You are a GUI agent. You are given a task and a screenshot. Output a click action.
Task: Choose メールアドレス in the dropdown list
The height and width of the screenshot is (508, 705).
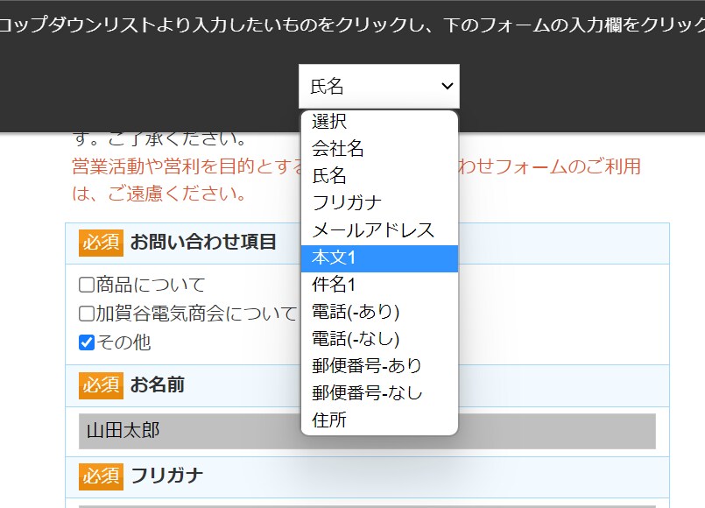pos(379,230)
